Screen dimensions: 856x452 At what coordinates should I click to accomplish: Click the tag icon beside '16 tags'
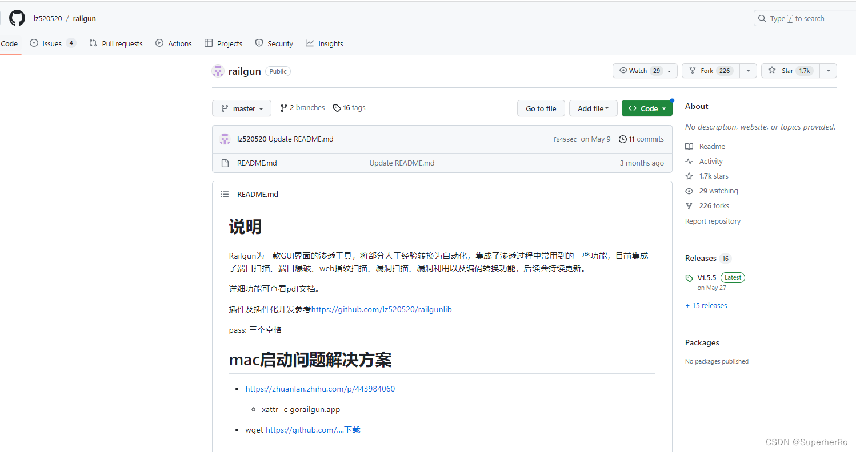(337, 108)
